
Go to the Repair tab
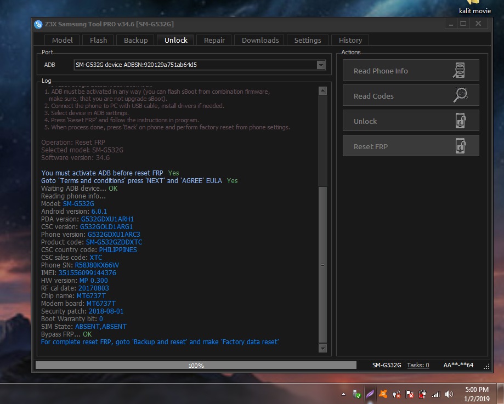pos(214,40)
